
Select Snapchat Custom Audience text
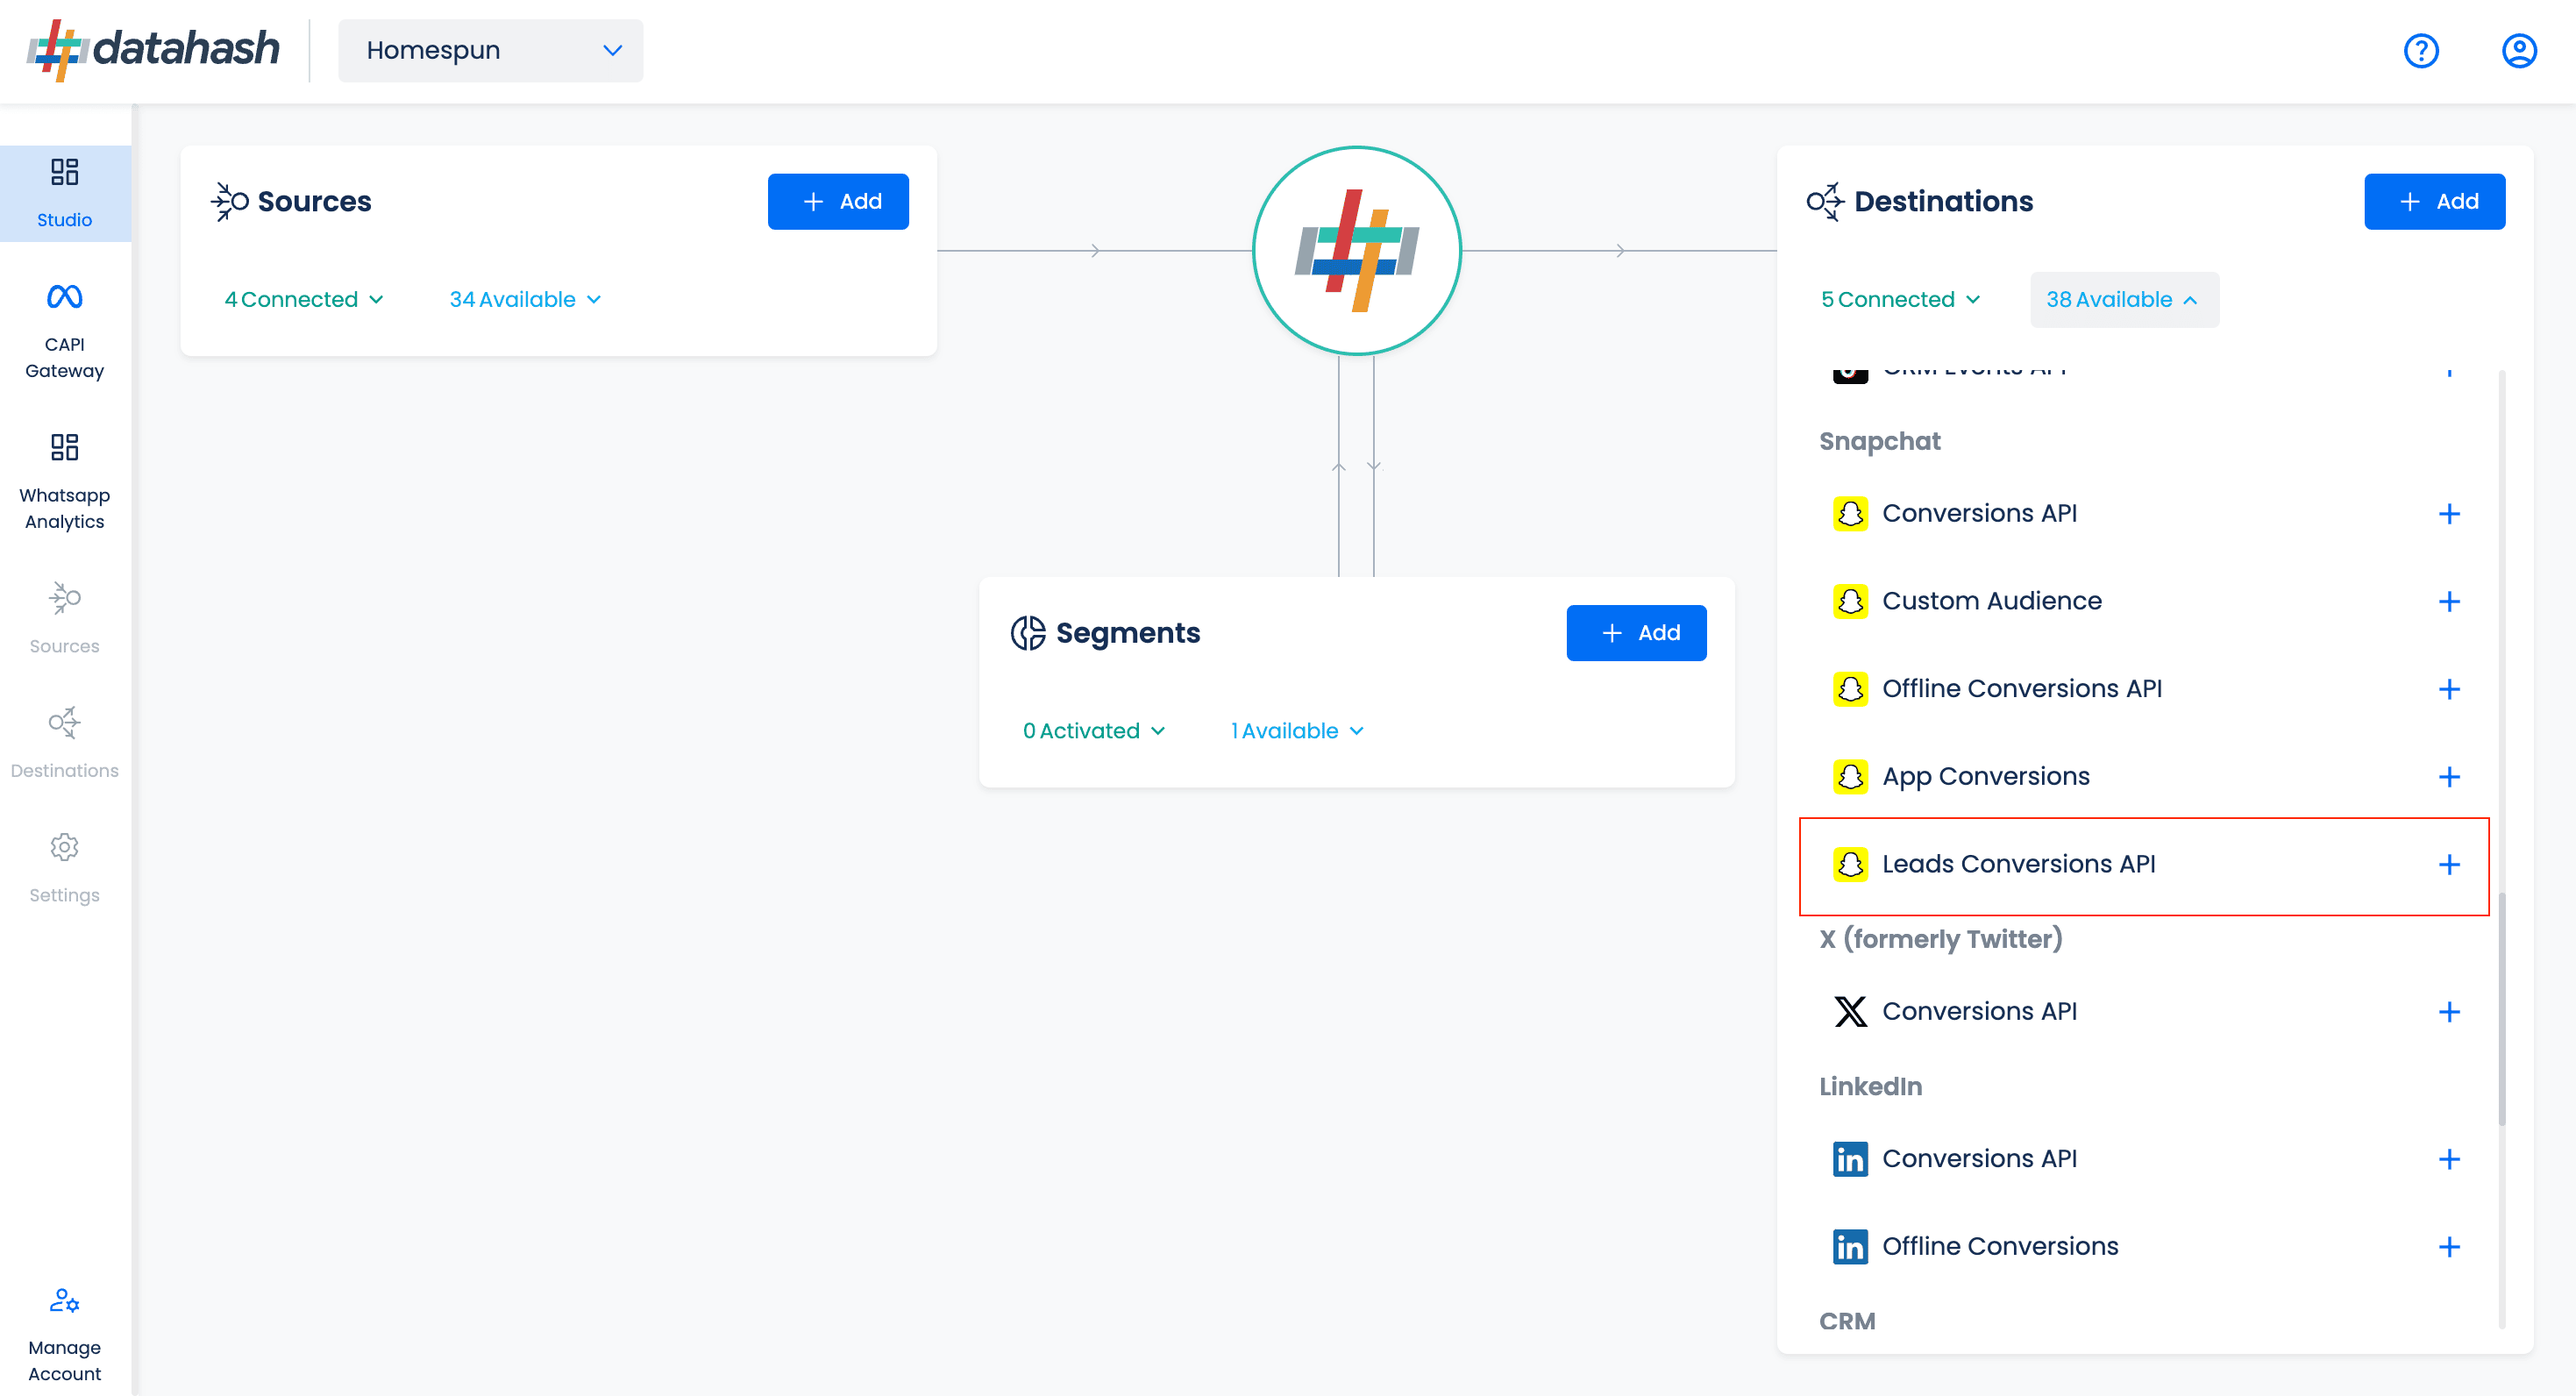coord(1991,600)
